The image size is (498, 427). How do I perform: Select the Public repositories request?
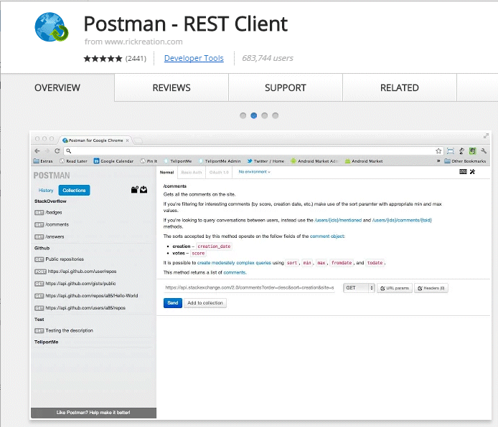(59, 259)
